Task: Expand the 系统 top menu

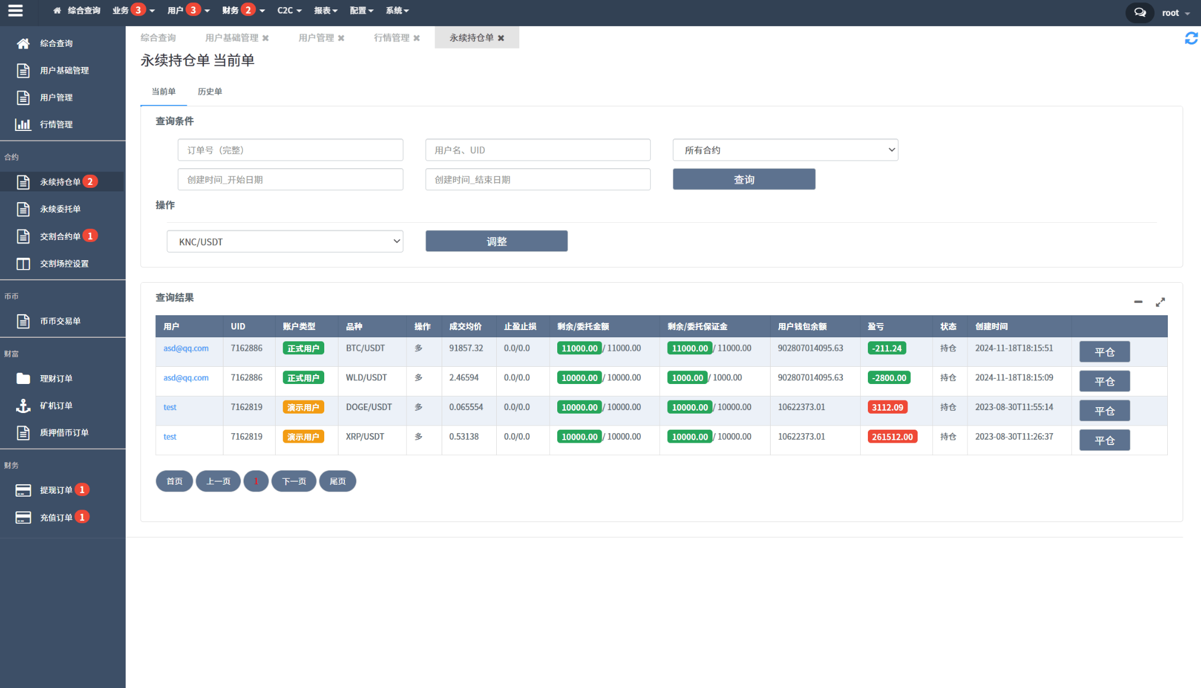Action: point(397,11)
